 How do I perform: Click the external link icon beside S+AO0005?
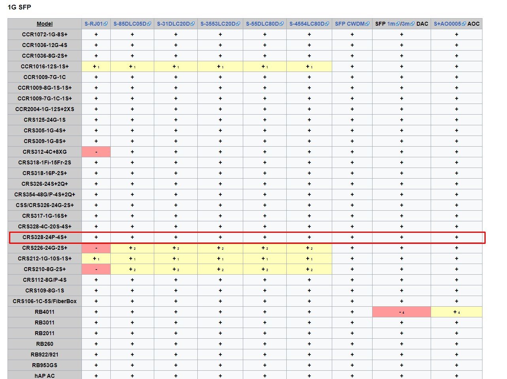click(464, 24)
